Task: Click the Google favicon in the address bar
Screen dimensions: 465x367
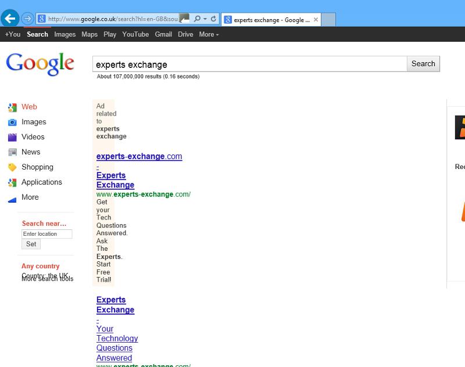Action: click(42, 19)
